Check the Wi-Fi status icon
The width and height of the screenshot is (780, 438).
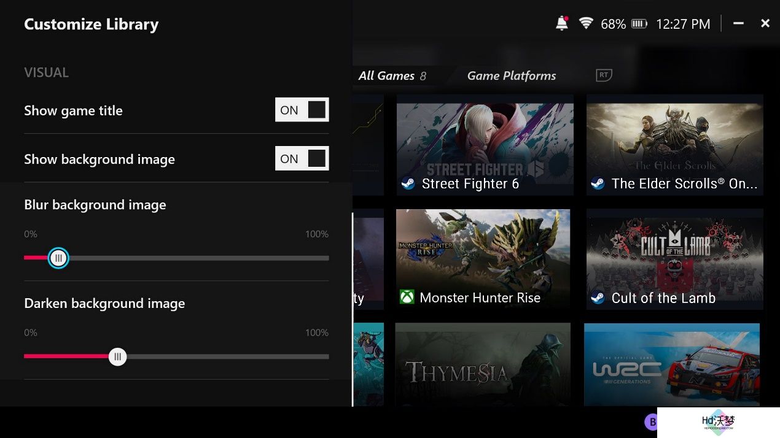coord(586,23)
